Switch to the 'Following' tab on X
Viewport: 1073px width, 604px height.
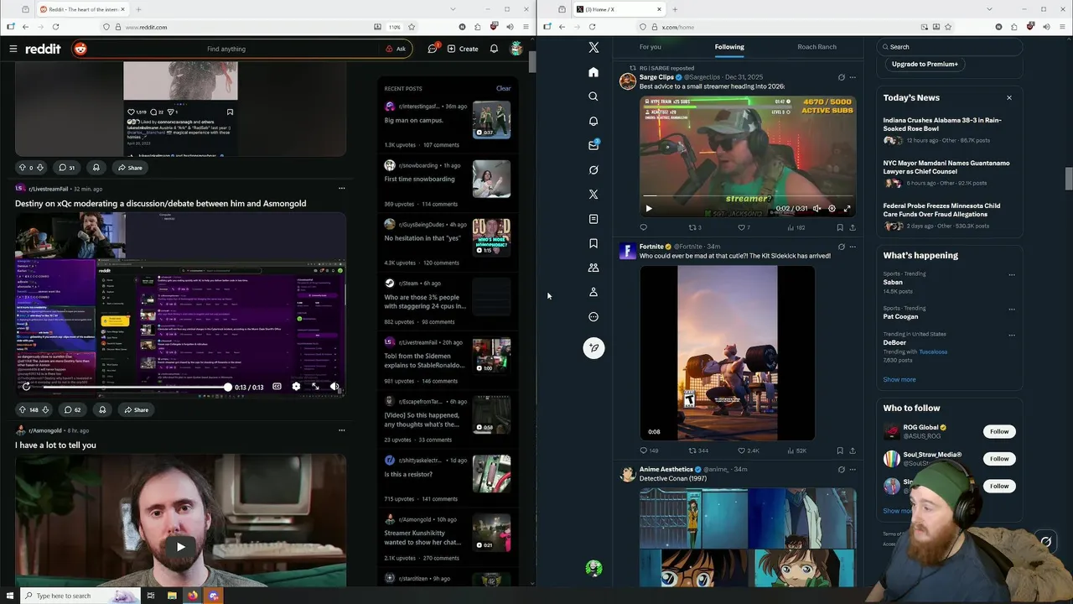[x=729, y=47]
